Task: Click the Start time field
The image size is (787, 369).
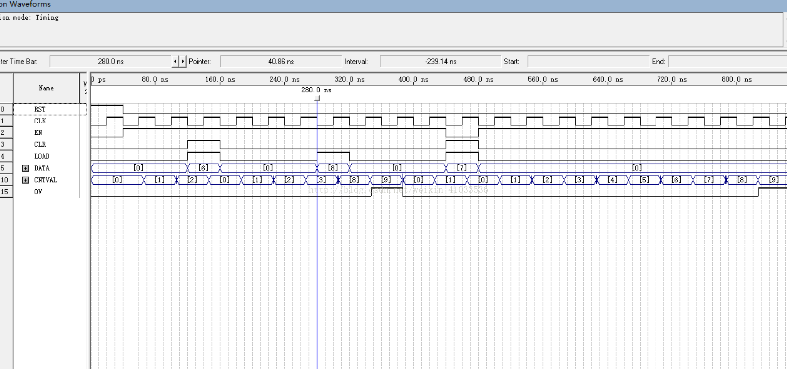Action: tap(588, 61)
